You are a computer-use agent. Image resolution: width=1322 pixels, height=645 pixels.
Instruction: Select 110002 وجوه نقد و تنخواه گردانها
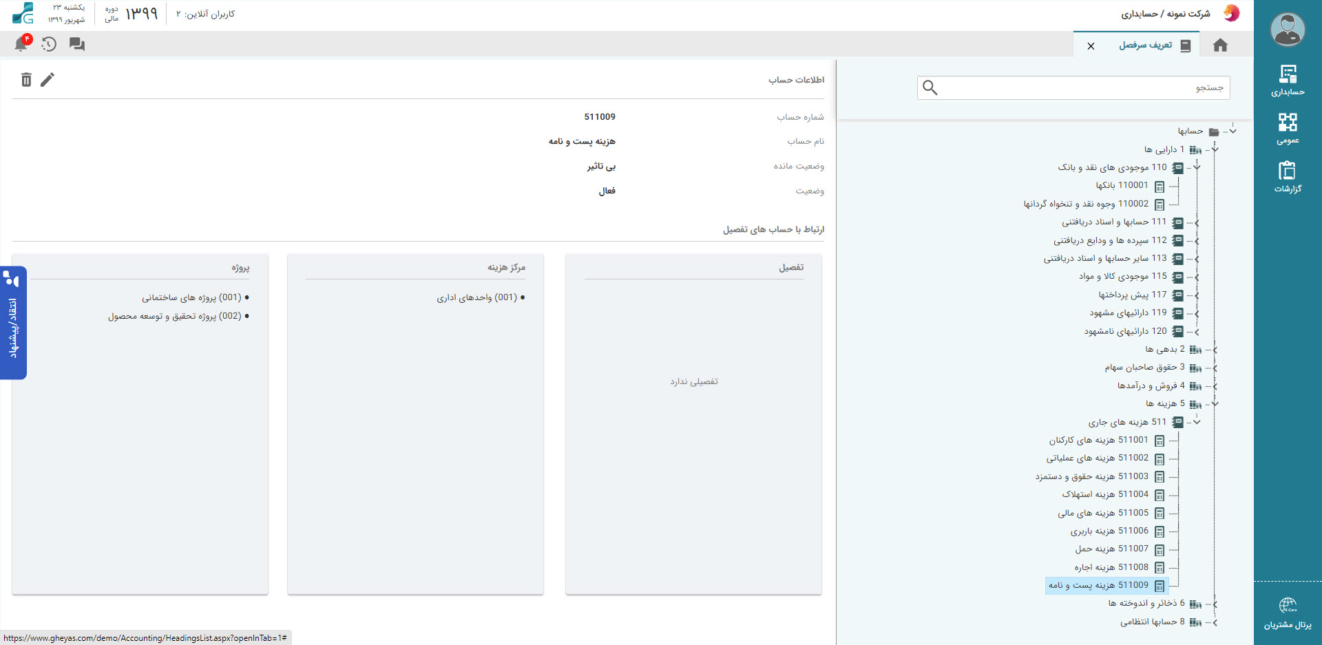coord(1086,204)
